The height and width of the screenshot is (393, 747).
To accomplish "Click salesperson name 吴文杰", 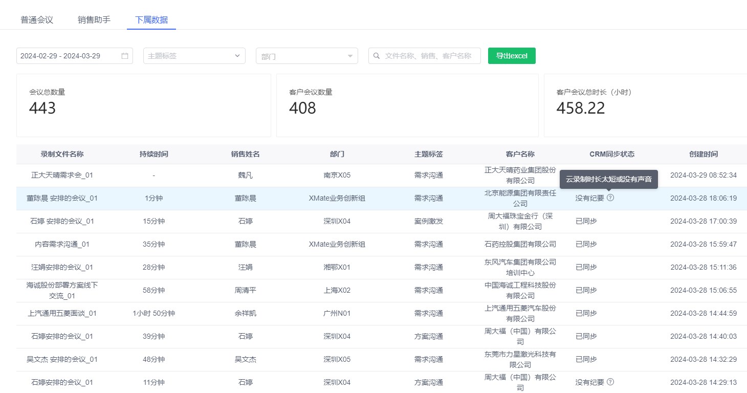I will (x=246, y=359).
